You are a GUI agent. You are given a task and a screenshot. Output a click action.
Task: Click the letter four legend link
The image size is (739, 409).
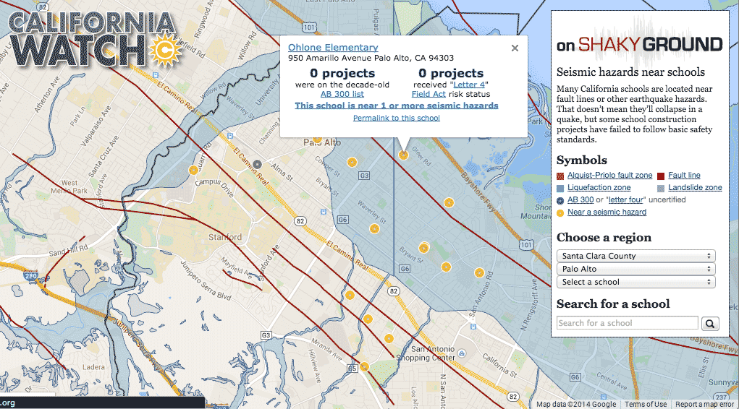(x=626, y=199)
